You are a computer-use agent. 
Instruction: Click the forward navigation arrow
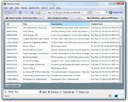point(12,13)
